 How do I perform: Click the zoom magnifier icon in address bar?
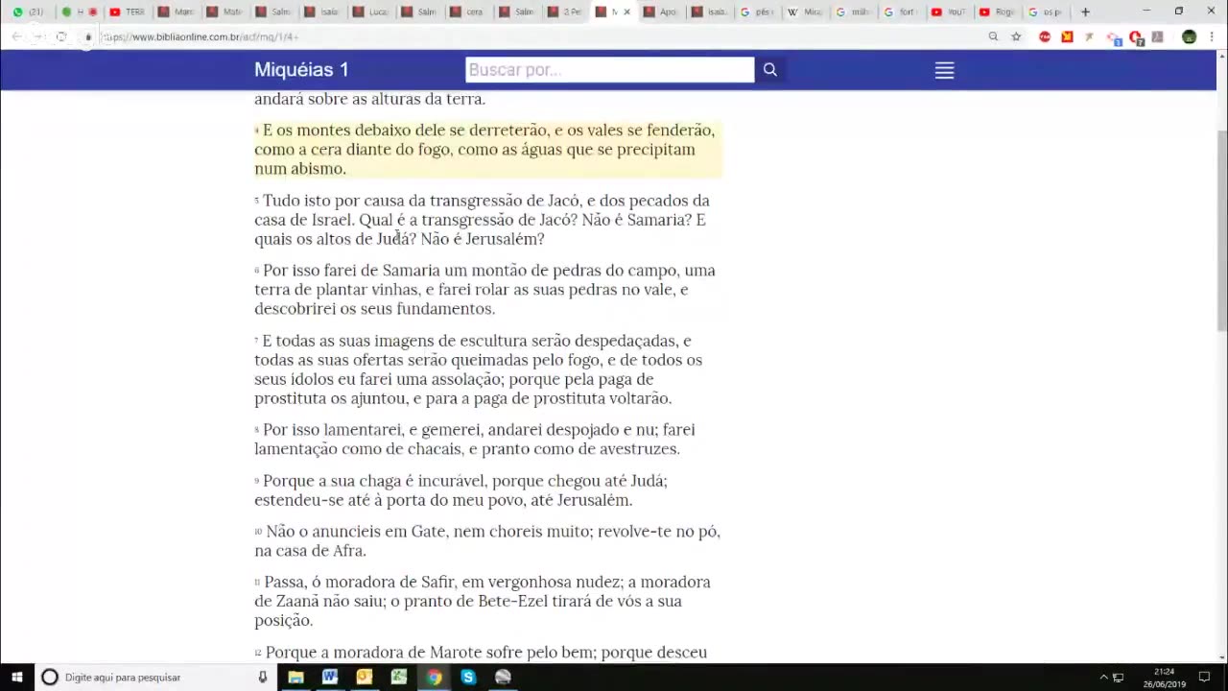993,36
